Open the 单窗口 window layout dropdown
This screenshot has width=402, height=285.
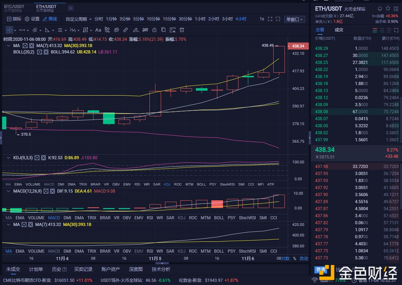coord(295,19)
